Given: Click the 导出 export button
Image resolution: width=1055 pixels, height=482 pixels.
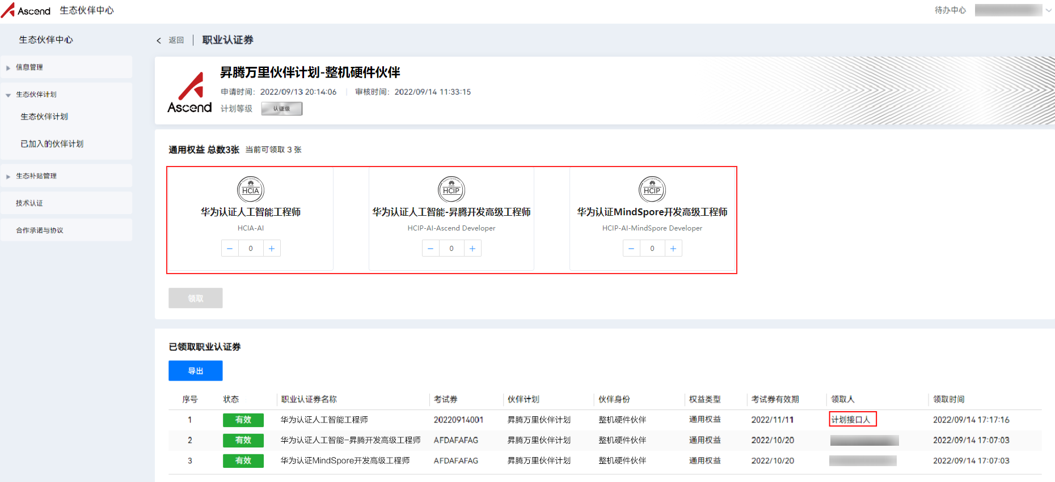Looking at the screenshot, I should point(196,370).
